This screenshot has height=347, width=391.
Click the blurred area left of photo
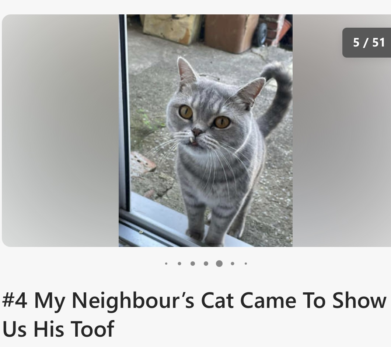[60, 130]
